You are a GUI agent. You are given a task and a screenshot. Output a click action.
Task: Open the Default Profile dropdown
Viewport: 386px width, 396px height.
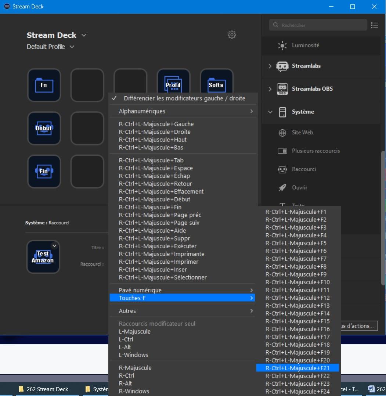point(72,47)
